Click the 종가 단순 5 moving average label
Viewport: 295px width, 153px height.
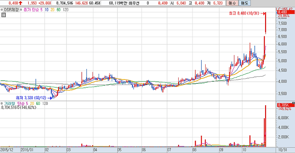pyautogui.click(x=33, y=10)
